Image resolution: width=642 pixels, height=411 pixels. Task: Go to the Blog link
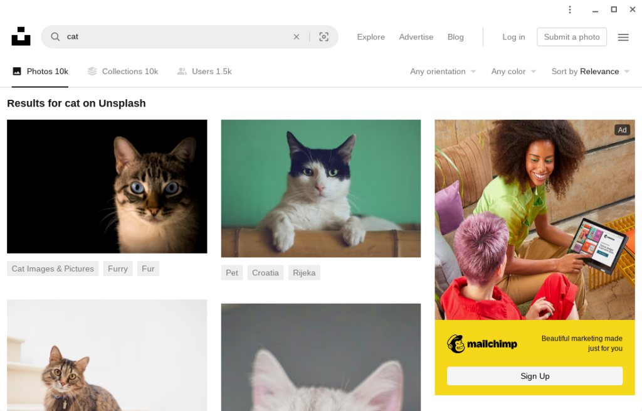pyautogui.click(x=456, y=37)
